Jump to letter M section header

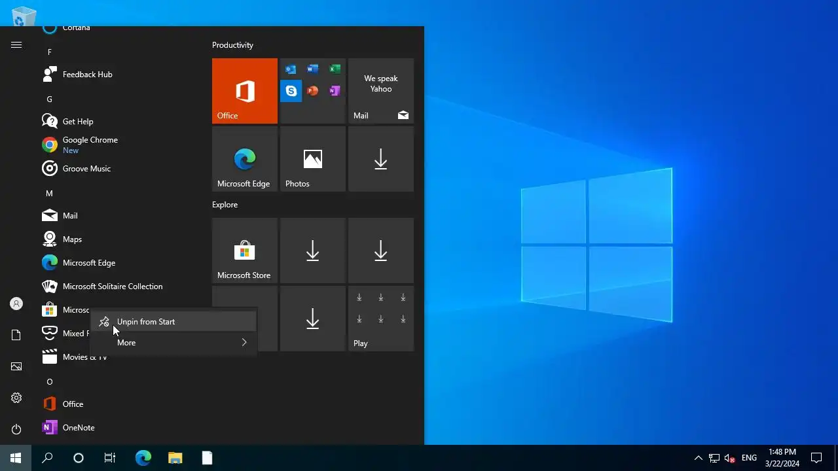pyautogui.click(x=49, y=194)
